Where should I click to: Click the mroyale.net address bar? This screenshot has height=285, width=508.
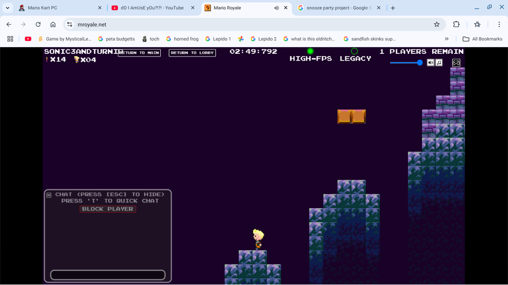[254, 25]
